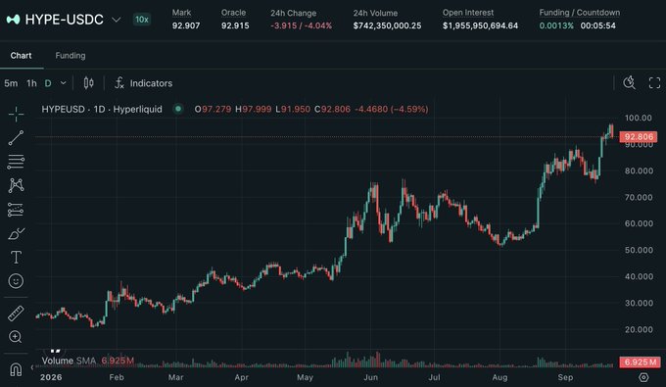Select the crosshair cursor tool
Viewport: 666px width, 387px height.
tap(16, 114)
